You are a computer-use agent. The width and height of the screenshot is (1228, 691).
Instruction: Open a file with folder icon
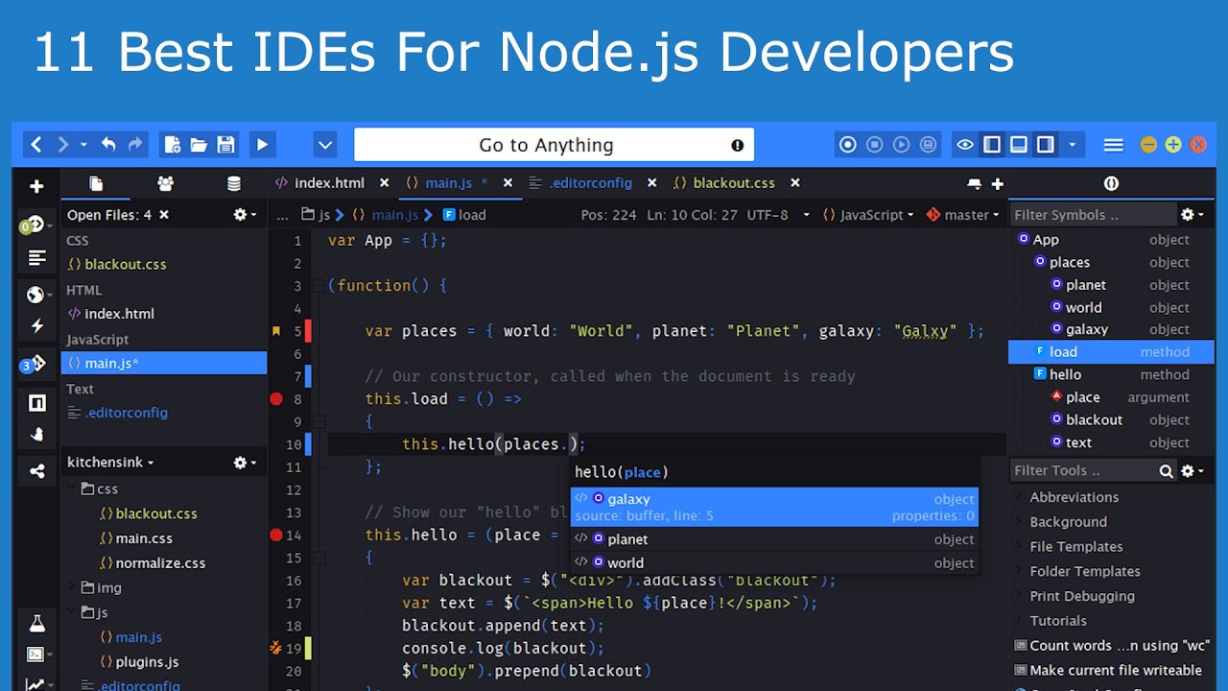tap(199, 145)
